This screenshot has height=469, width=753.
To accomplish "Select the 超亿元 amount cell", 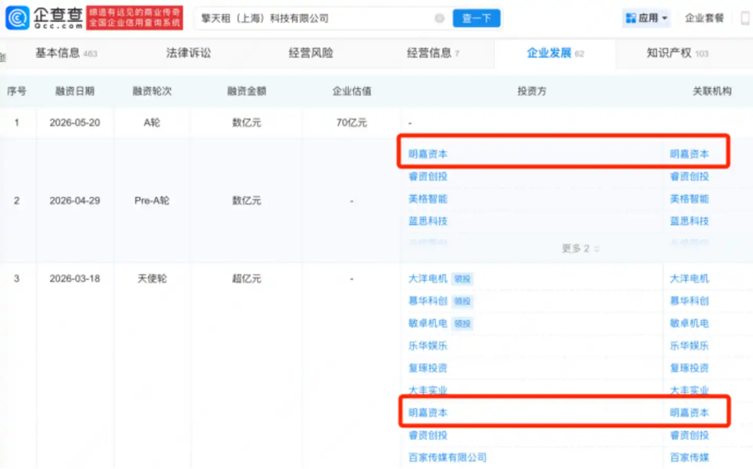I will click(x=246, y=279).
